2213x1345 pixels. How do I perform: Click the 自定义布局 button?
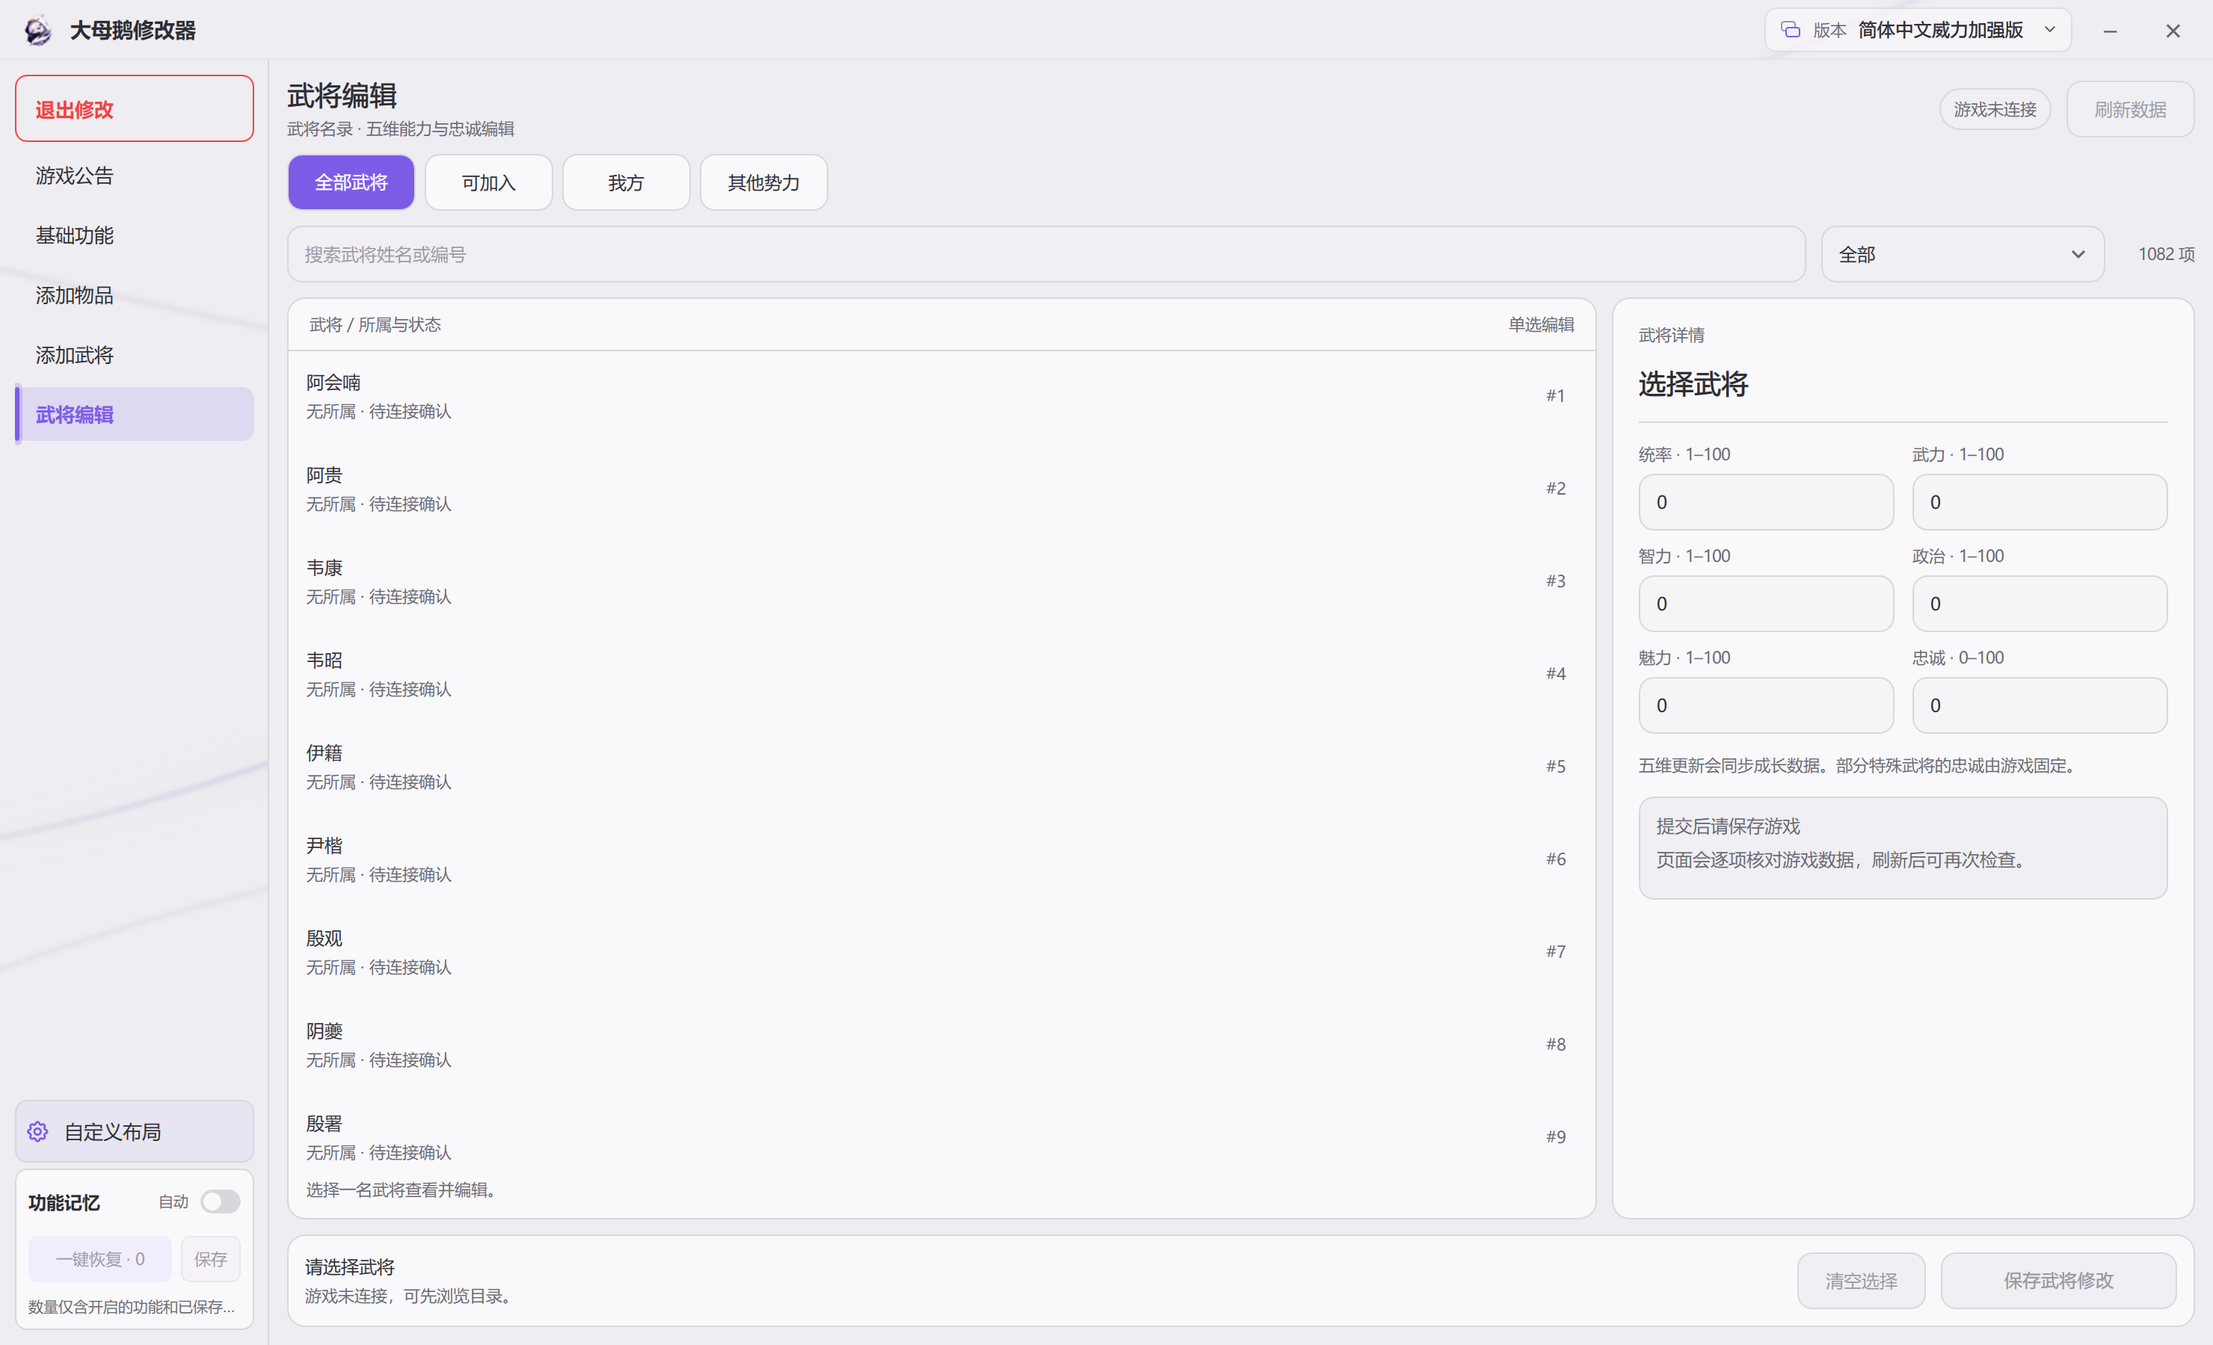pyautogui.click(x=135, y=1131)
